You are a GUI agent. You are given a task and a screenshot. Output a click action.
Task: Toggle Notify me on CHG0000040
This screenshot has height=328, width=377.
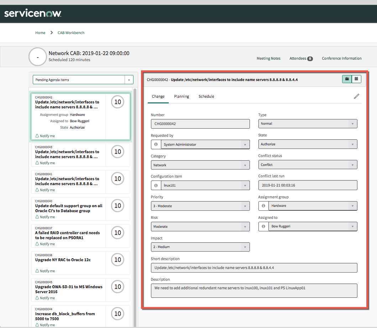45,217
